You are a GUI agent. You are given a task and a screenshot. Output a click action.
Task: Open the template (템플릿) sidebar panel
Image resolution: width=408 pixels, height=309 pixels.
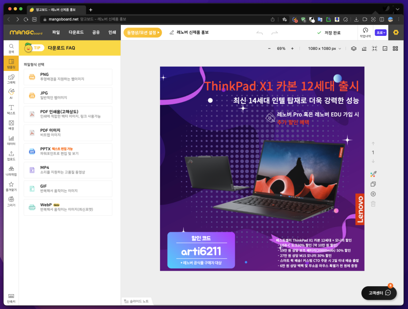tap(11, 63)
